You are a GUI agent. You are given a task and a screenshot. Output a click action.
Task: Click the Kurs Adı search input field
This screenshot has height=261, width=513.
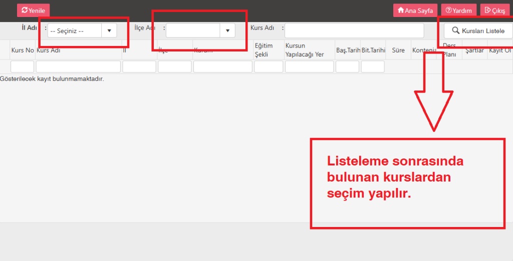(x=354, y=30)
